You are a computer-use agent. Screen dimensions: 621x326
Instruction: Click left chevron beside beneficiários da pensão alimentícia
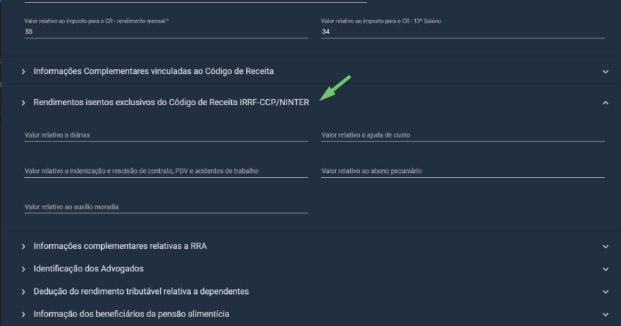tap(23, 314)
